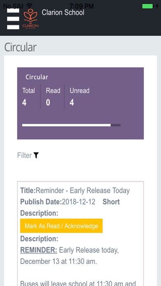Tap the 7:09 PM clock in status bar
Viewport: 161px width, 286px height.
tap(81, 7)
